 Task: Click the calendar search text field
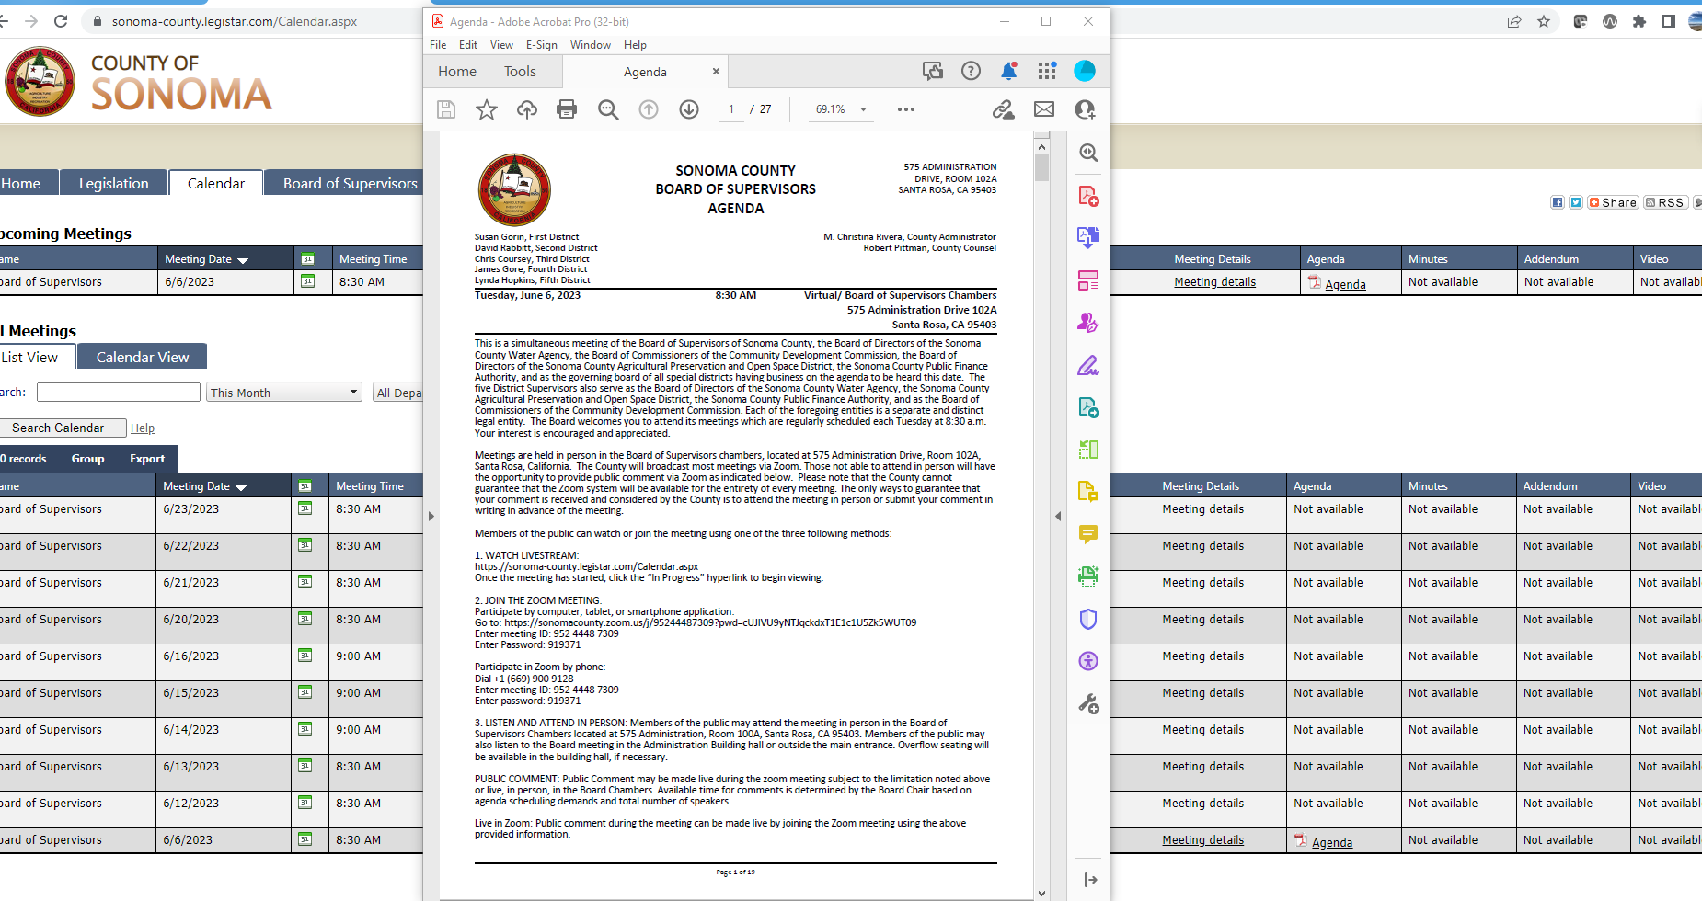click(x=119, y=393)
